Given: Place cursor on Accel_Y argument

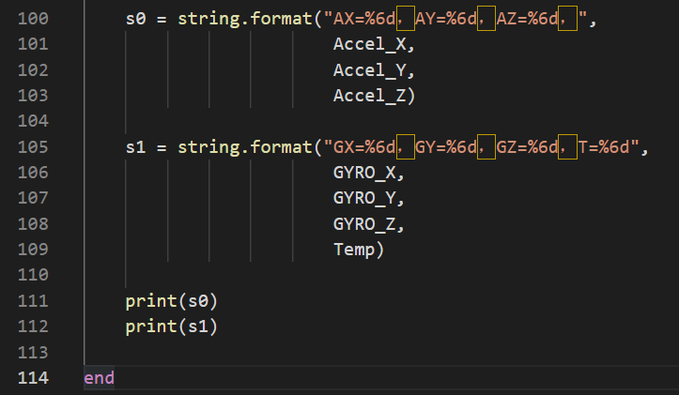Looking at the screenshot, I should (369, 70).
